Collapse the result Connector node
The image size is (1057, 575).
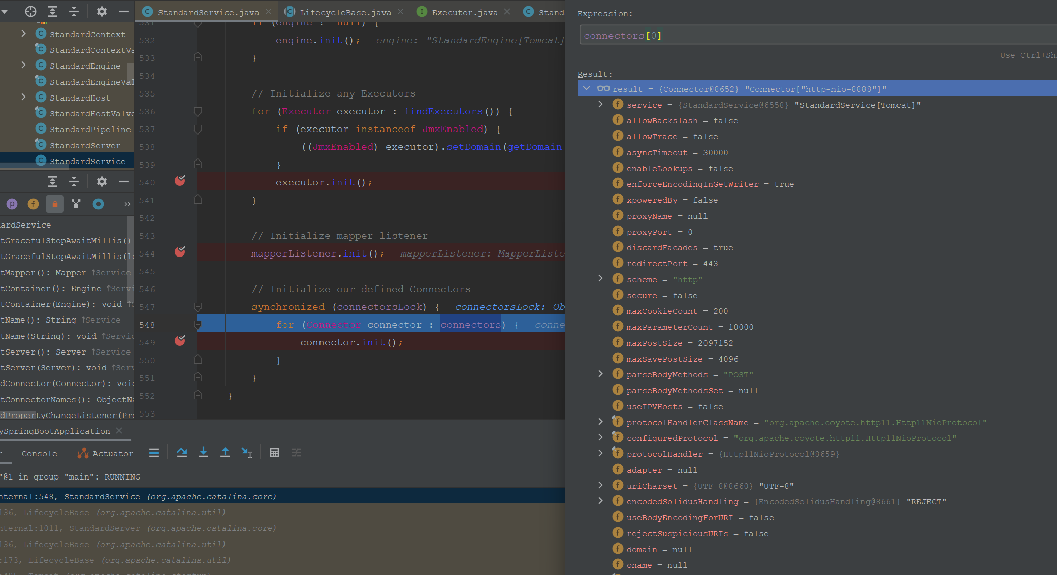tap(587, 88)
